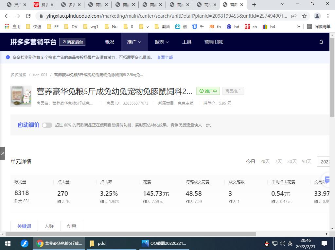Click the 商家后台 button
Viewport: 335px width, 250px height.
(x=72, y=42)
